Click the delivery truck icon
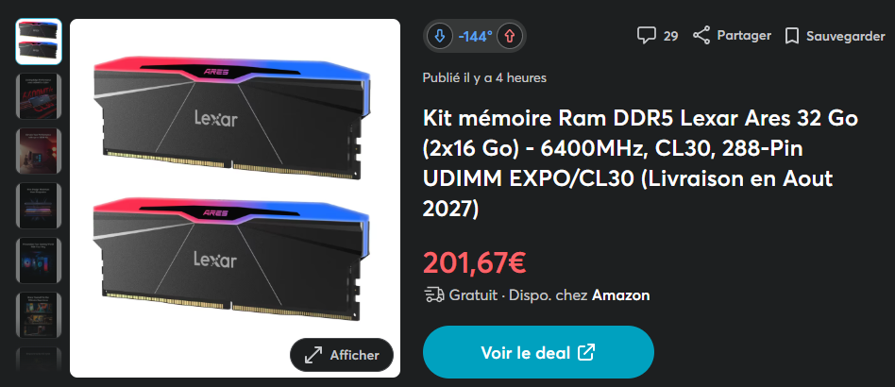The image size is (895, 387). [434, 295]
